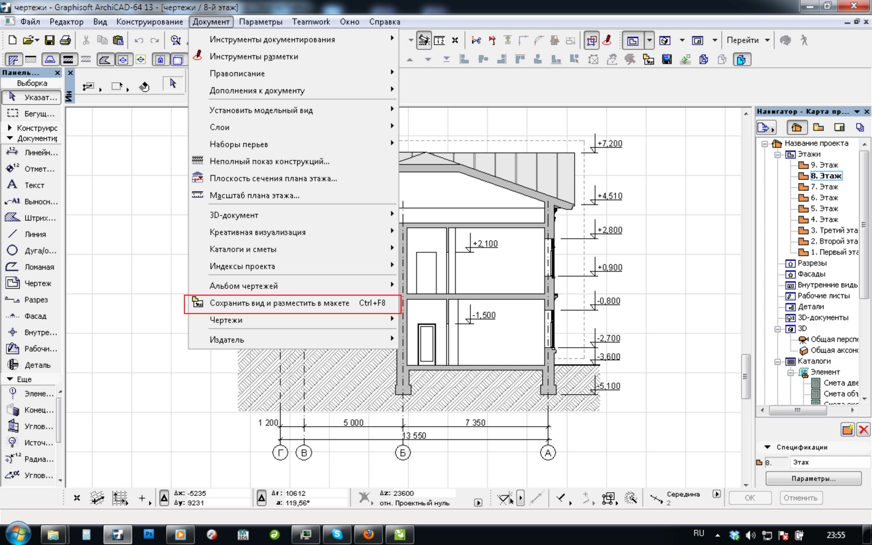The height and width of the screenshot is (545, 872).
Task: Expand the Конструирс group in the toolbox
Action: click(10, 128)
